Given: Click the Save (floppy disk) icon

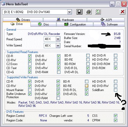Looking at the screenshot, I should [79, 12].
